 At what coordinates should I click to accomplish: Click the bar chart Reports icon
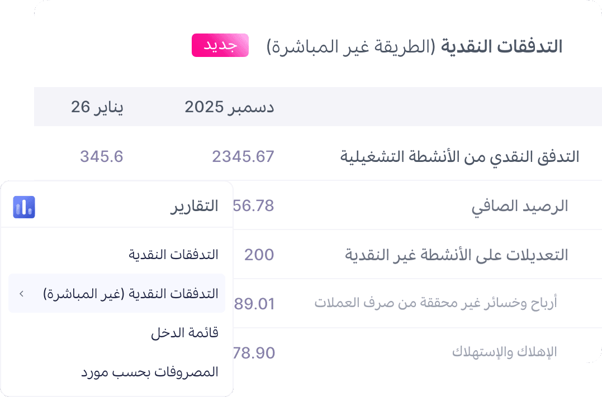(23, 206)
